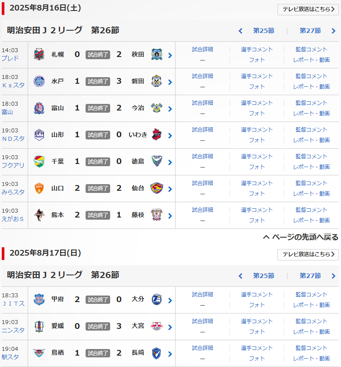Click 試合終了 status badge for Kofu match
The width and height of the screenshot is (341, 367).
coord(97,300)
